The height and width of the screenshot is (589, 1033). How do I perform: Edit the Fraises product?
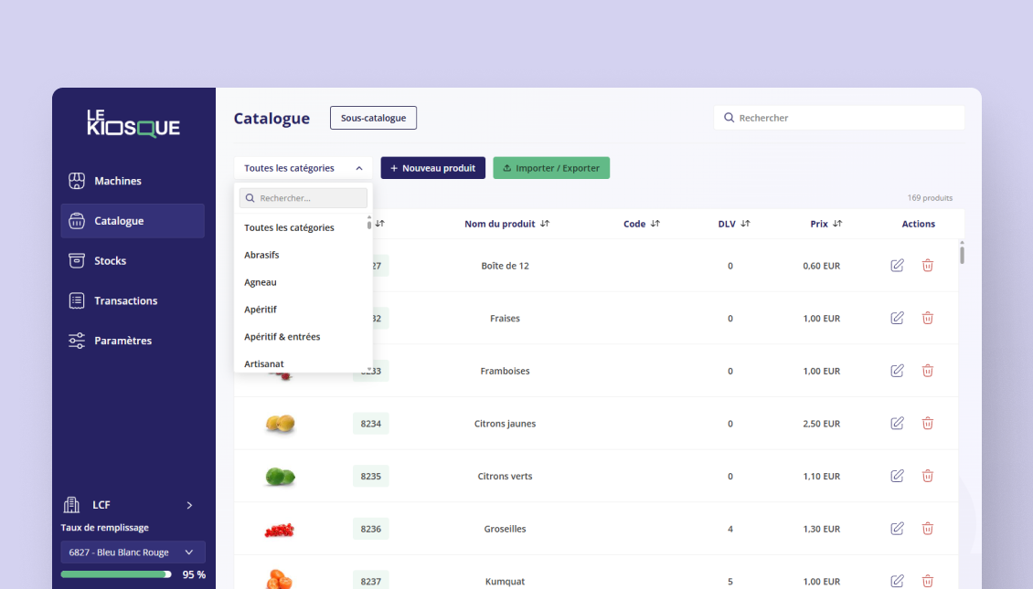point(898,318)
